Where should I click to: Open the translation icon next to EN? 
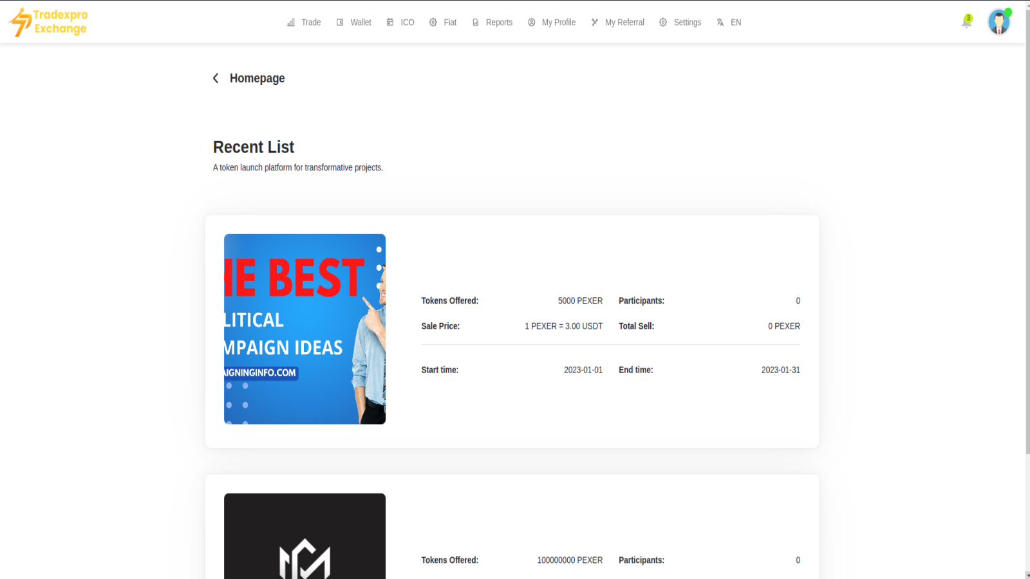pyautogui.click(x=719, y=22)
